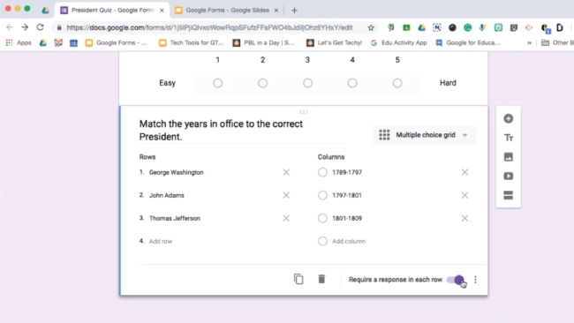
Task: Open the PBL in a Day bookmark
Action: [x=263, y=42]
